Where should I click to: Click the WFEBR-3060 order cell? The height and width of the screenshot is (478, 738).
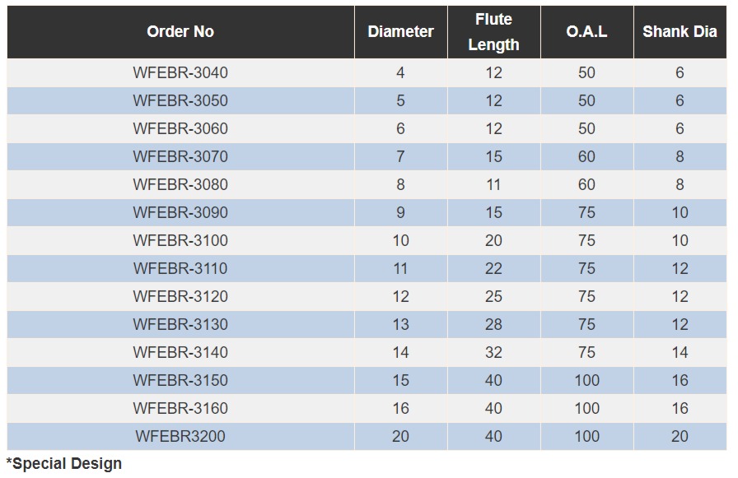(180, 129)
